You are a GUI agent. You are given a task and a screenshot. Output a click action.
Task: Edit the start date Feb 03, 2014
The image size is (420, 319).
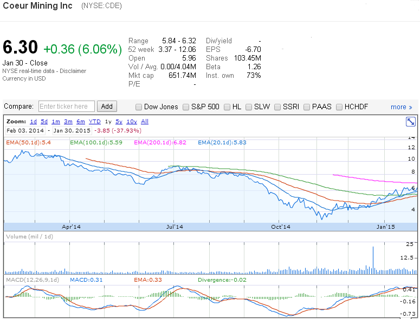[25, 131]
